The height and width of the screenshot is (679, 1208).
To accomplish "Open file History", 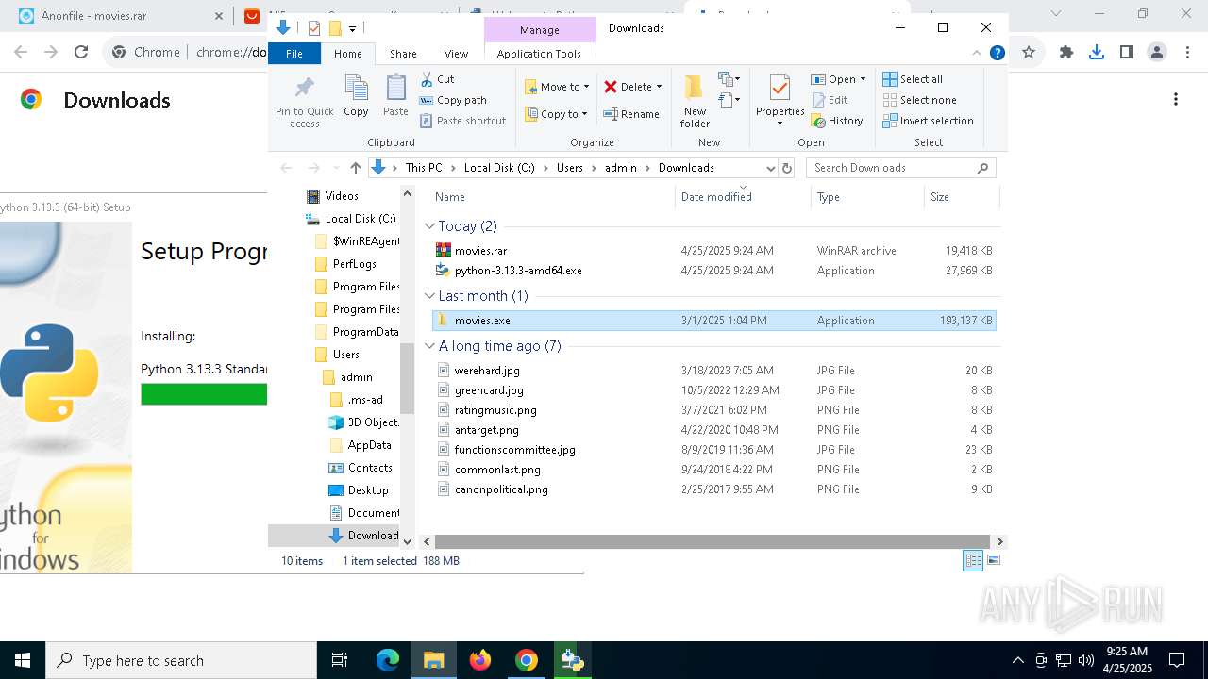I will 837,121.
